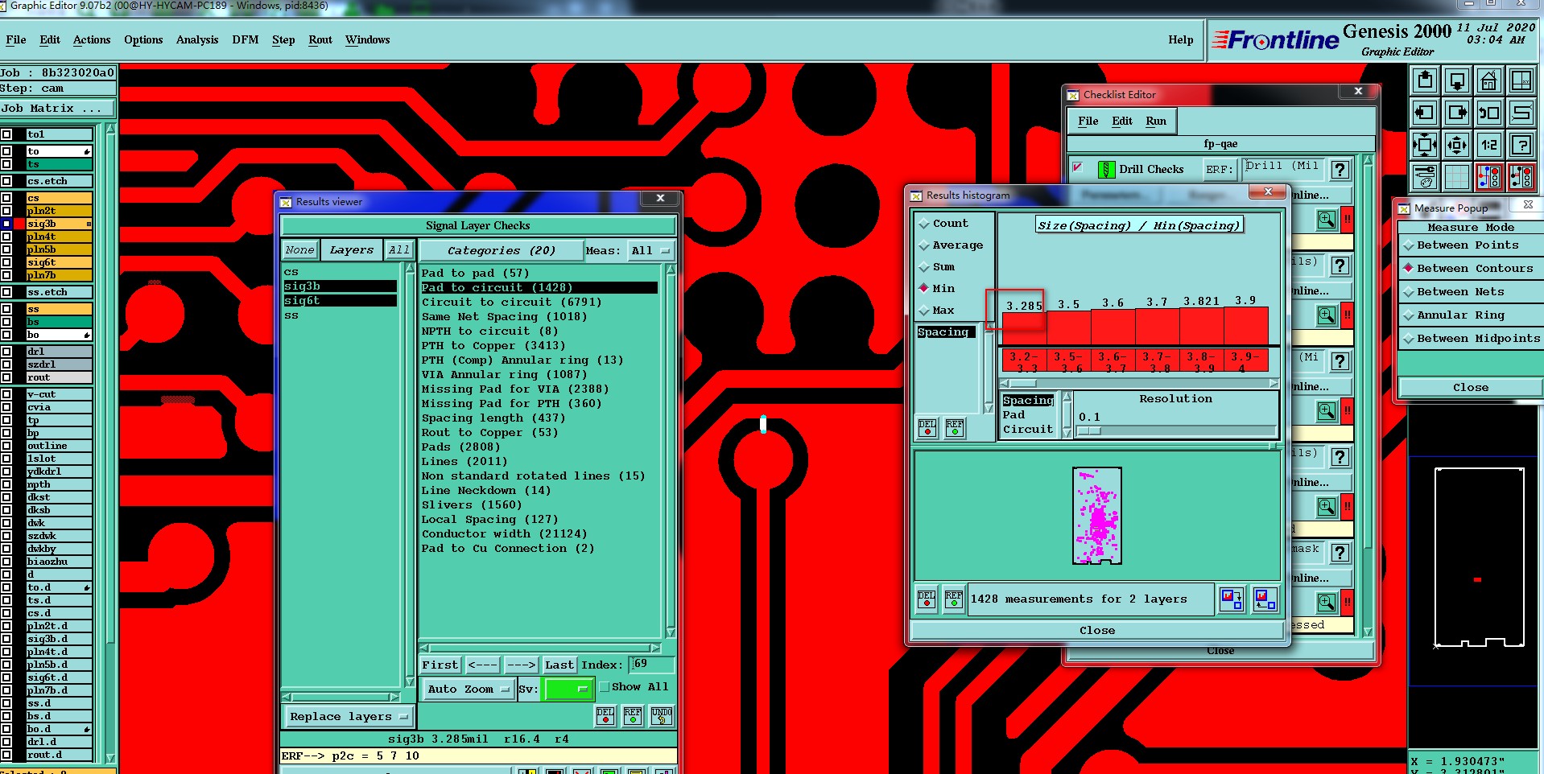Toggle the grid display icon
The image size is (1544, 774).
(1457, 176)
